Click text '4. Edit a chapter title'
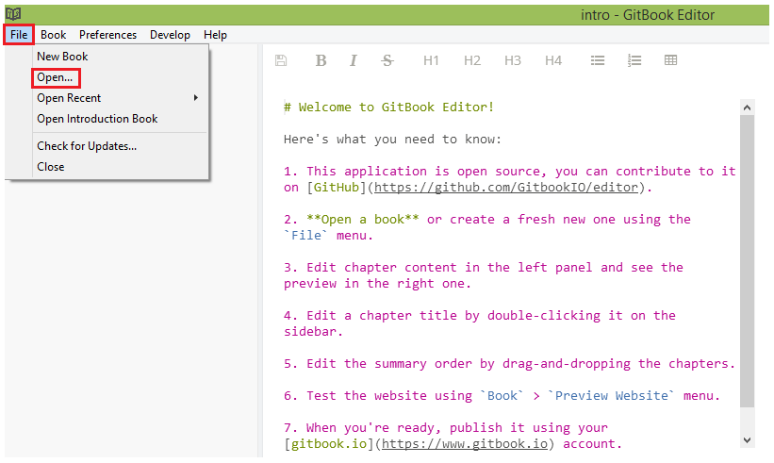Viewport: 774px width, 463px height. tap(371, 315)
